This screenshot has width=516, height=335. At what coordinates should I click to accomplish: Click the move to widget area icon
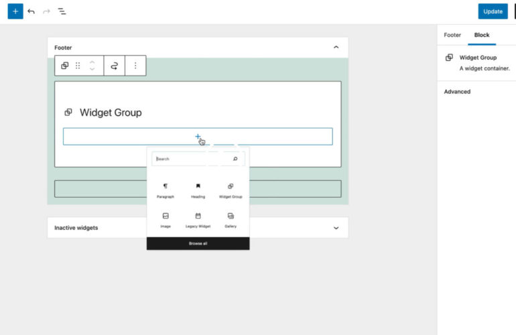pos(115,66)
